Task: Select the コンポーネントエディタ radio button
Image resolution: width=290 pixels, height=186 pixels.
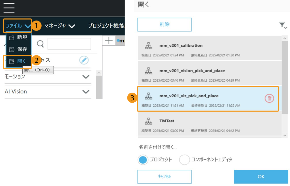Action: 184,160
